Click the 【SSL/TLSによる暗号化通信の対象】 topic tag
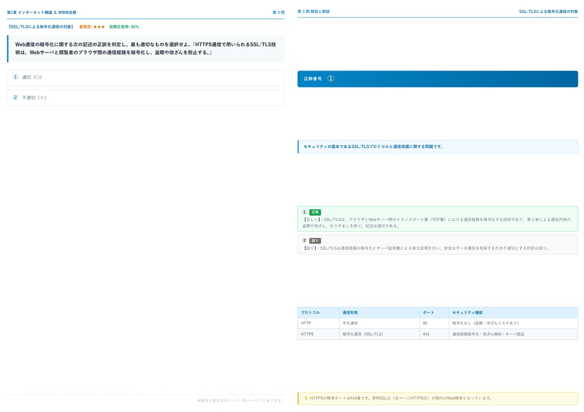Screen dimensions: 584x412 [40, 27]
